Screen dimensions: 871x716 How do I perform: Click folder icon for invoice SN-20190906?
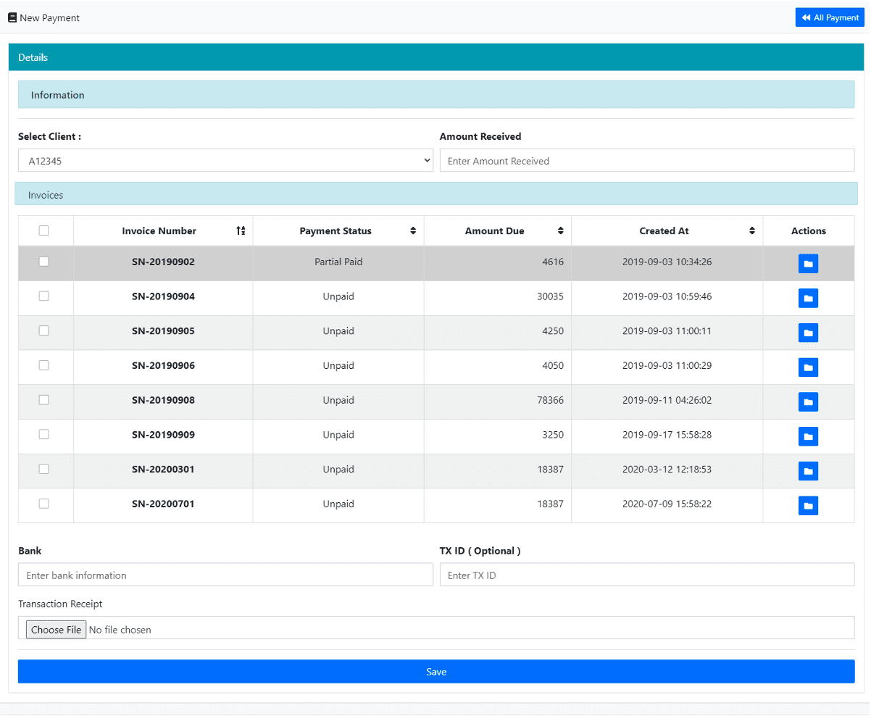pyautogui.click(x=808, y=367)
